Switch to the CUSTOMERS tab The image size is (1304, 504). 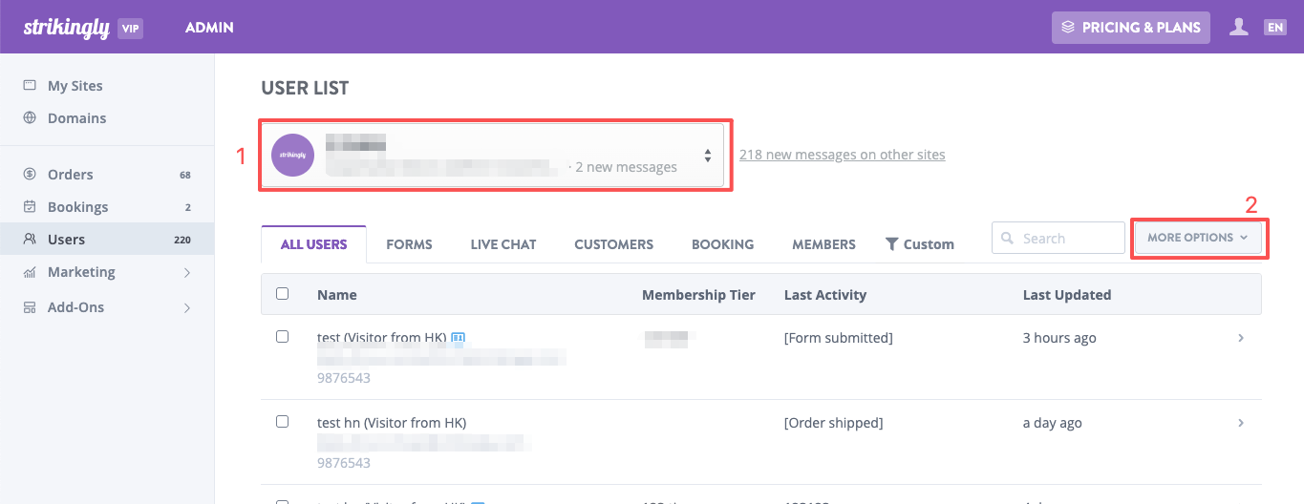(x=614, y=244)
